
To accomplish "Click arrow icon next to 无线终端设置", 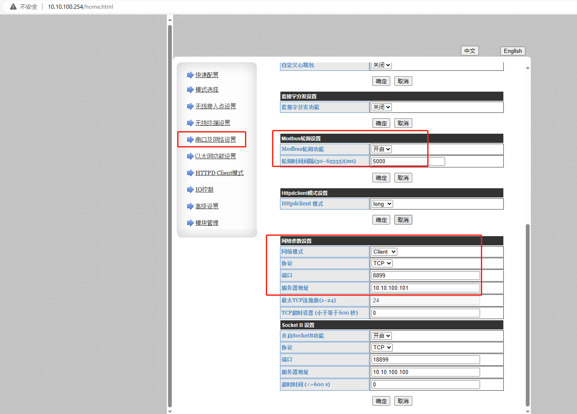I will tap(190, 123).
